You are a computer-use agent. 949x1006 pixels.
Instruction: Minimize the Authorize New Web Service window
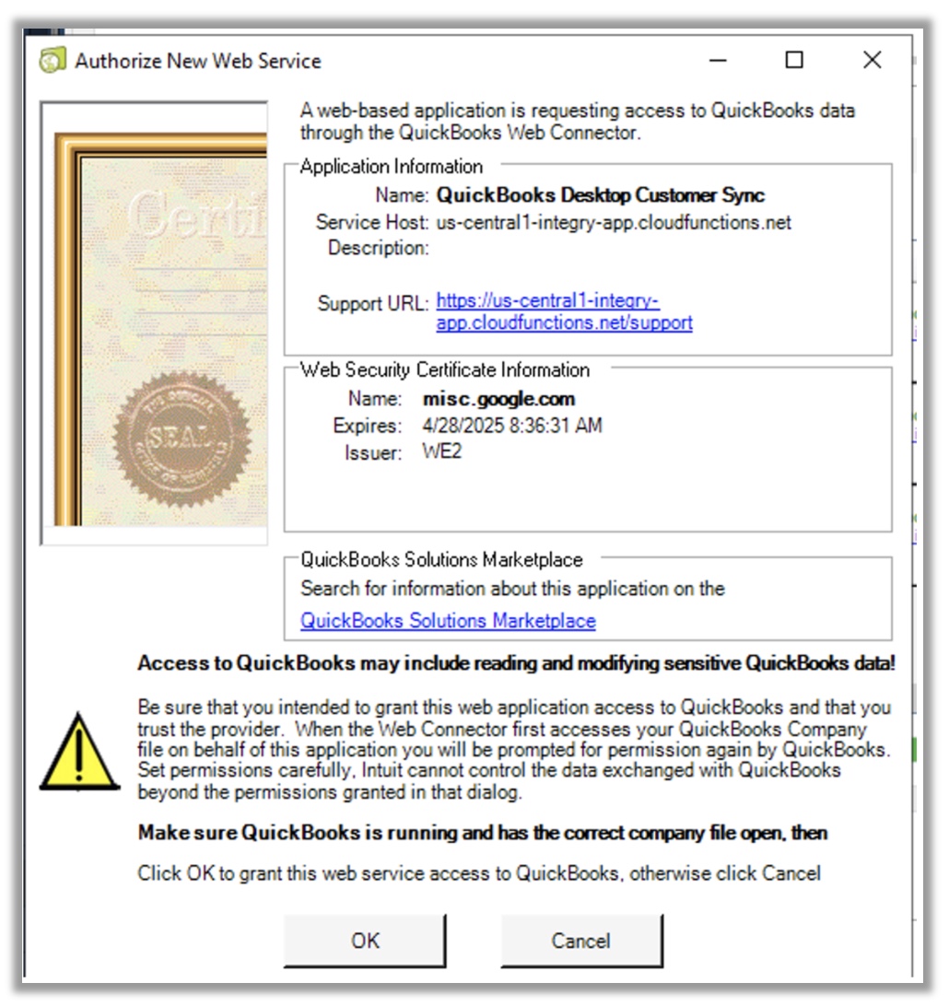718,60
